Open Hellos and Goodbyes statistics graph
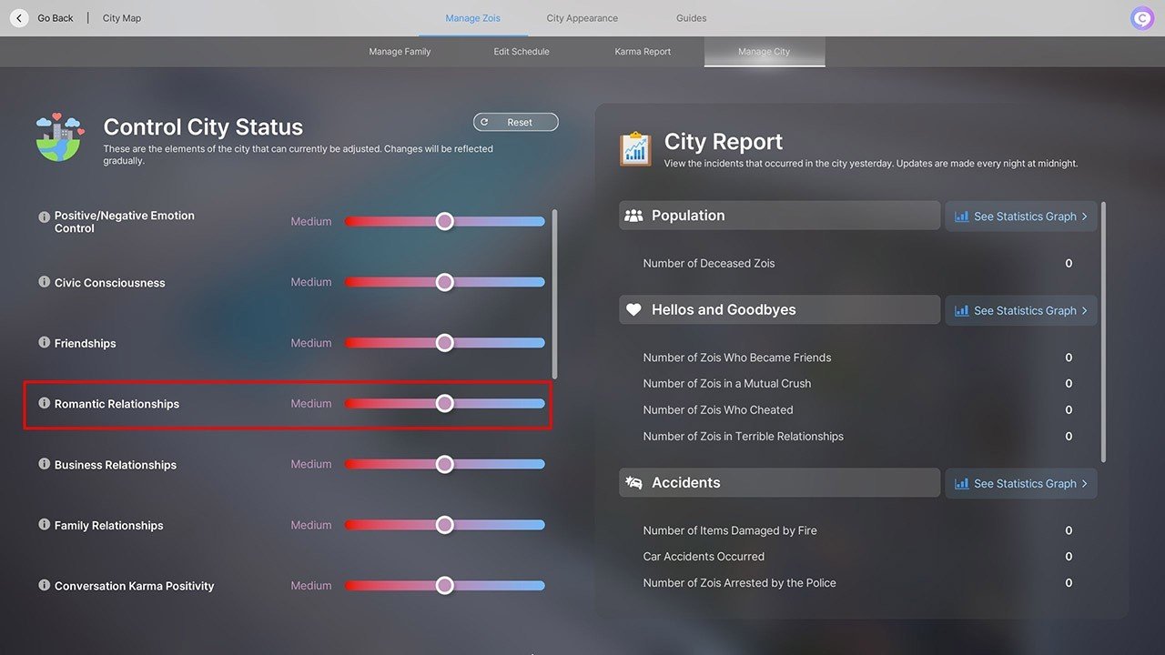 coord(1020,310)
